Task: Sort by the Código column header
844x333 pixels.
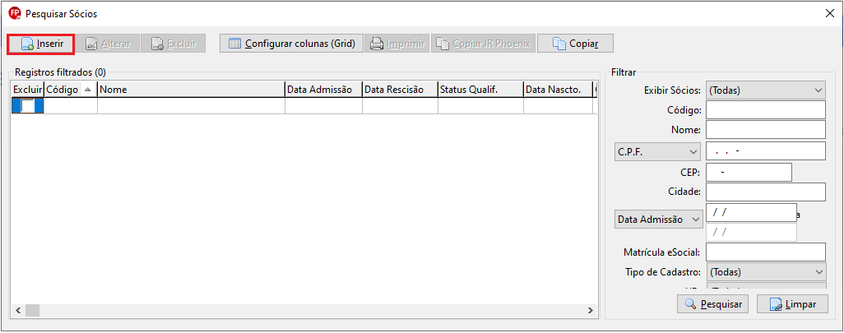Action: (70, 90)
